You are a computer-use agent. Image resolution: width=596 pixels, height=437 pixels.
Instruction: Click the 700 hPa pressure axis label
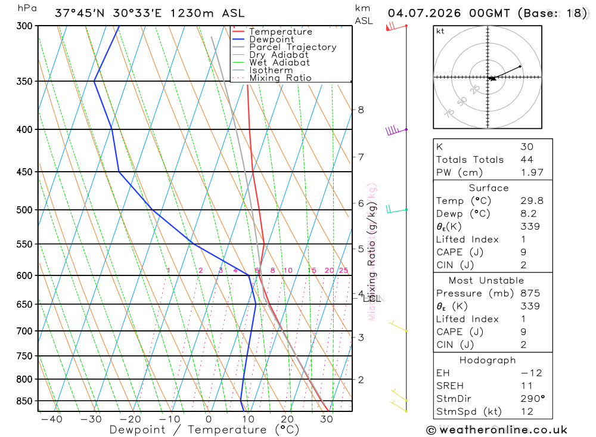tap(24, 331)
